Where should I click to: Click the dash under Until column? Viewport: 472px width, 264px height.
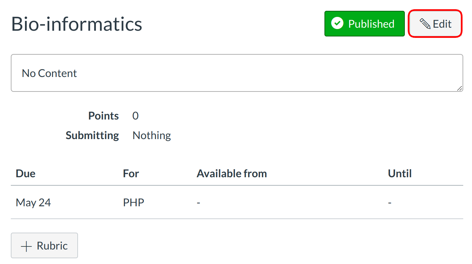point(390,203)
